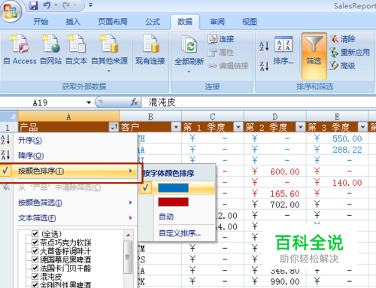The height and width of the screenshot is (288, 376).
Task: Open the Quick Access Toolbar customize arrow
Action: [x=90, y=5]
